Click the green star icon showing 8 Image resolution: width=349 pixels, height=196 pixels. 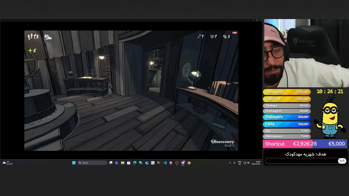pos(30,50)
